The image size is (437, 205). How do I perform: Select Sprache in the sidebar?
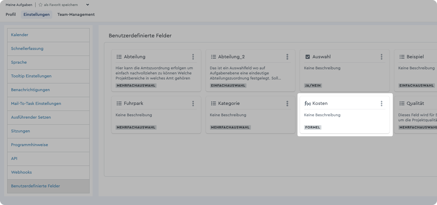click(x=48, y=62)
